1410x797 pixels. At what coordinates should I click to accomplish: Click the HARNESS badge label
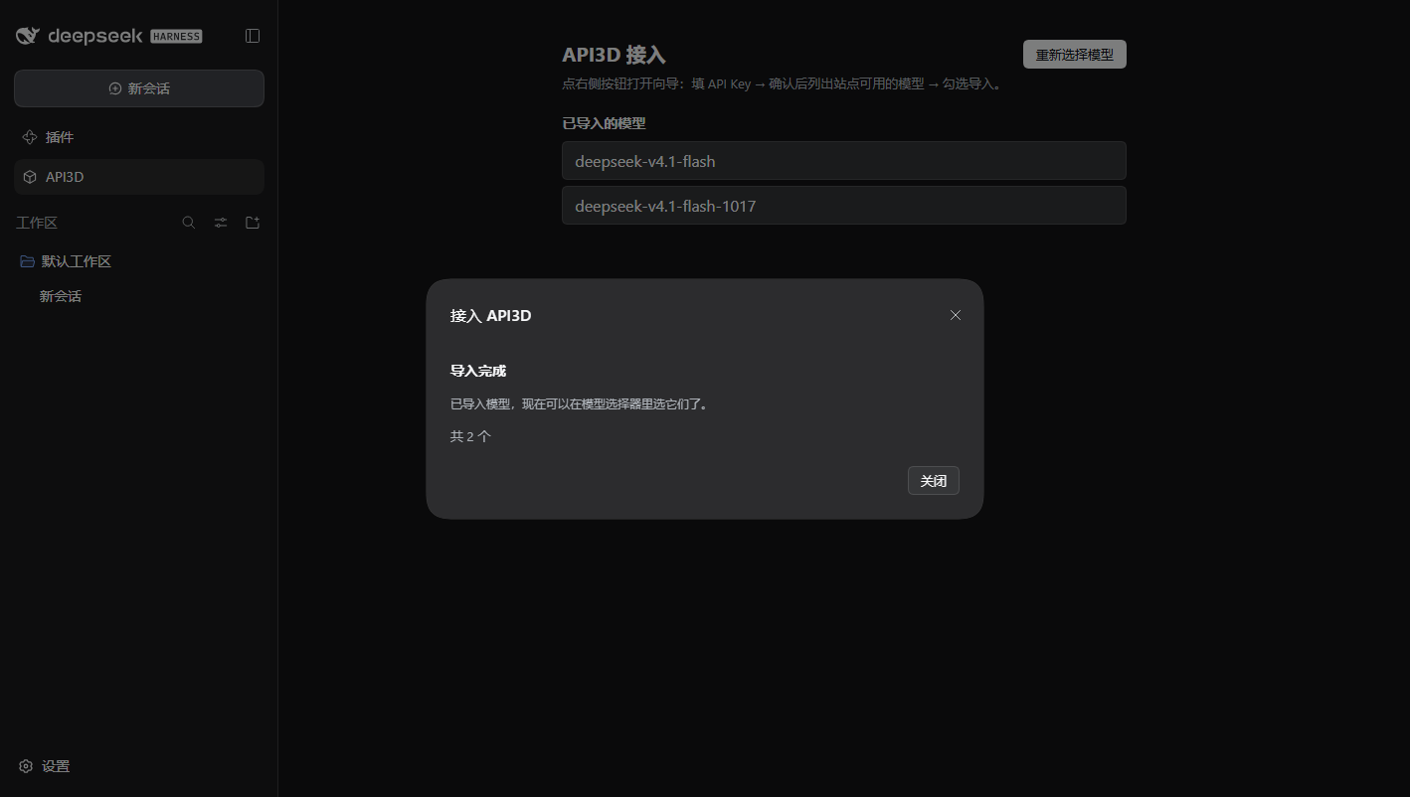point(176,37)
